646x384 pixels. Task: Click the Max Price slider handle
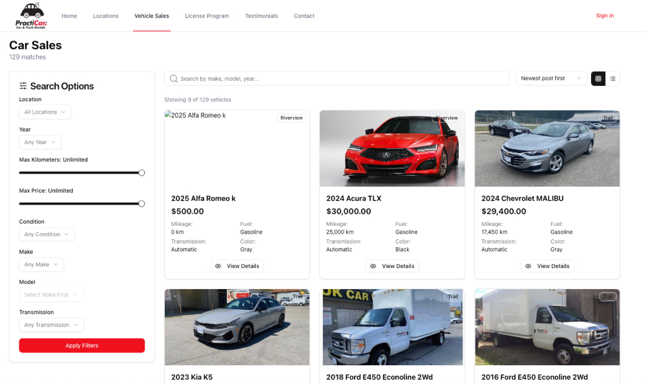(x=141, y=204)
